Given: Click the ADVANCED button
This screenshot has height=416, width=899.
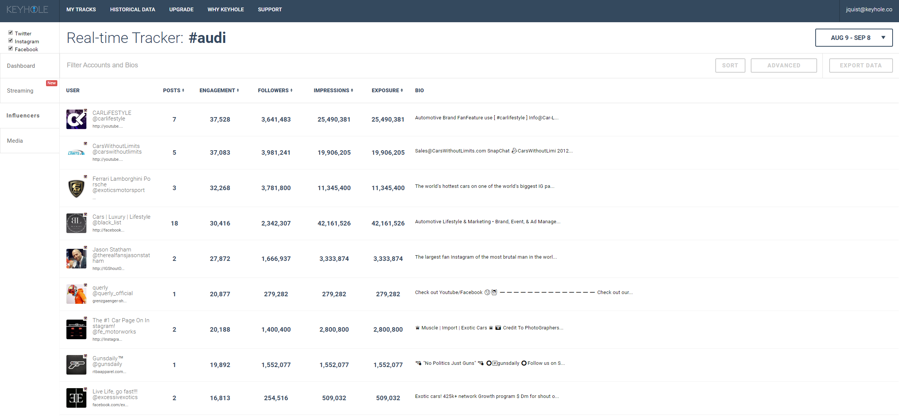Looking at the screenshot, I should 784,66.
